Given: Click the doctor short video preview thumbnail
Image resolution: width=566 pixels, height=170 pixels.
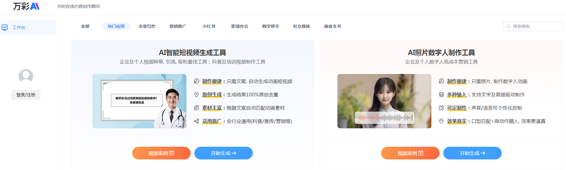Looking at the screenshot, I should pyautogui.click(x=139, y=101).
